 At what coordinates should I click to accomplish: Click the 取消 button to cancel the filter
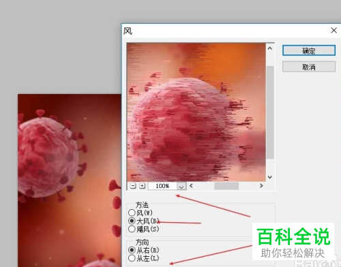pyautogui.click(x=309, y=67)
